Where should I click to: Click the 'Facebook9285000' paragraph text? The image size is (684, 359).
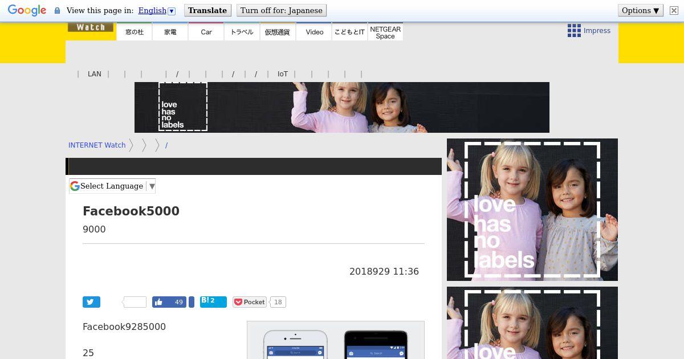point(124,327)
